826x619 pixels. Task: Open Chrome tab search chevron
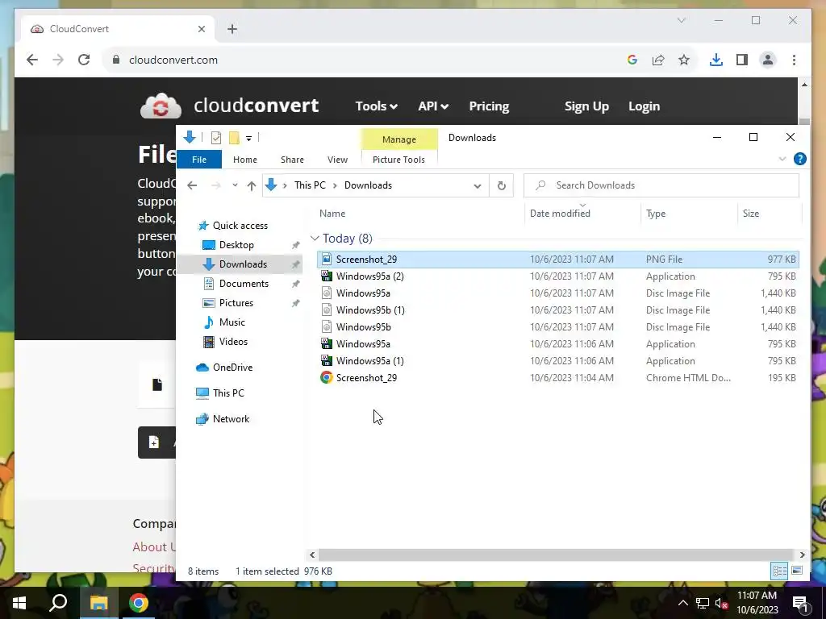[681, 20]
